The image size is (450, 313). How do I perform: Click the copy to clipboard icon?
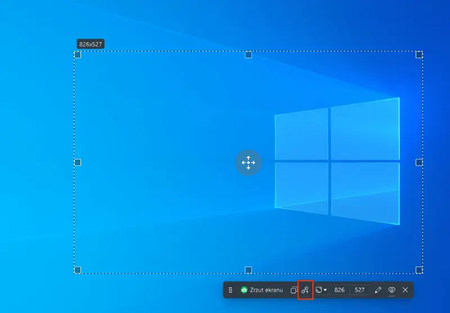point(294,290)
